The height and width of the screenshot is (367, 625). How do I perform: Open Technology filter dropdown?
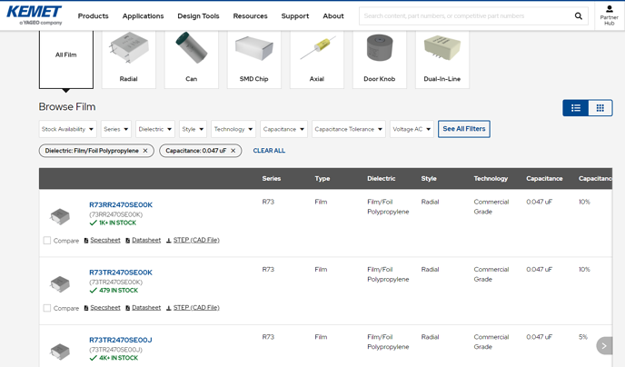tap(233, 129)
